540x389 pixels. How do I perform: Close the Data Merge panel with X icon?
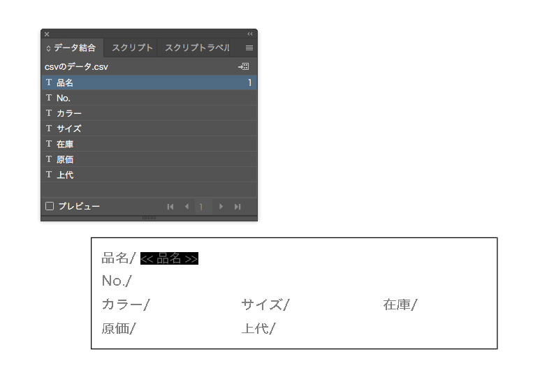(x=47, y=34)
